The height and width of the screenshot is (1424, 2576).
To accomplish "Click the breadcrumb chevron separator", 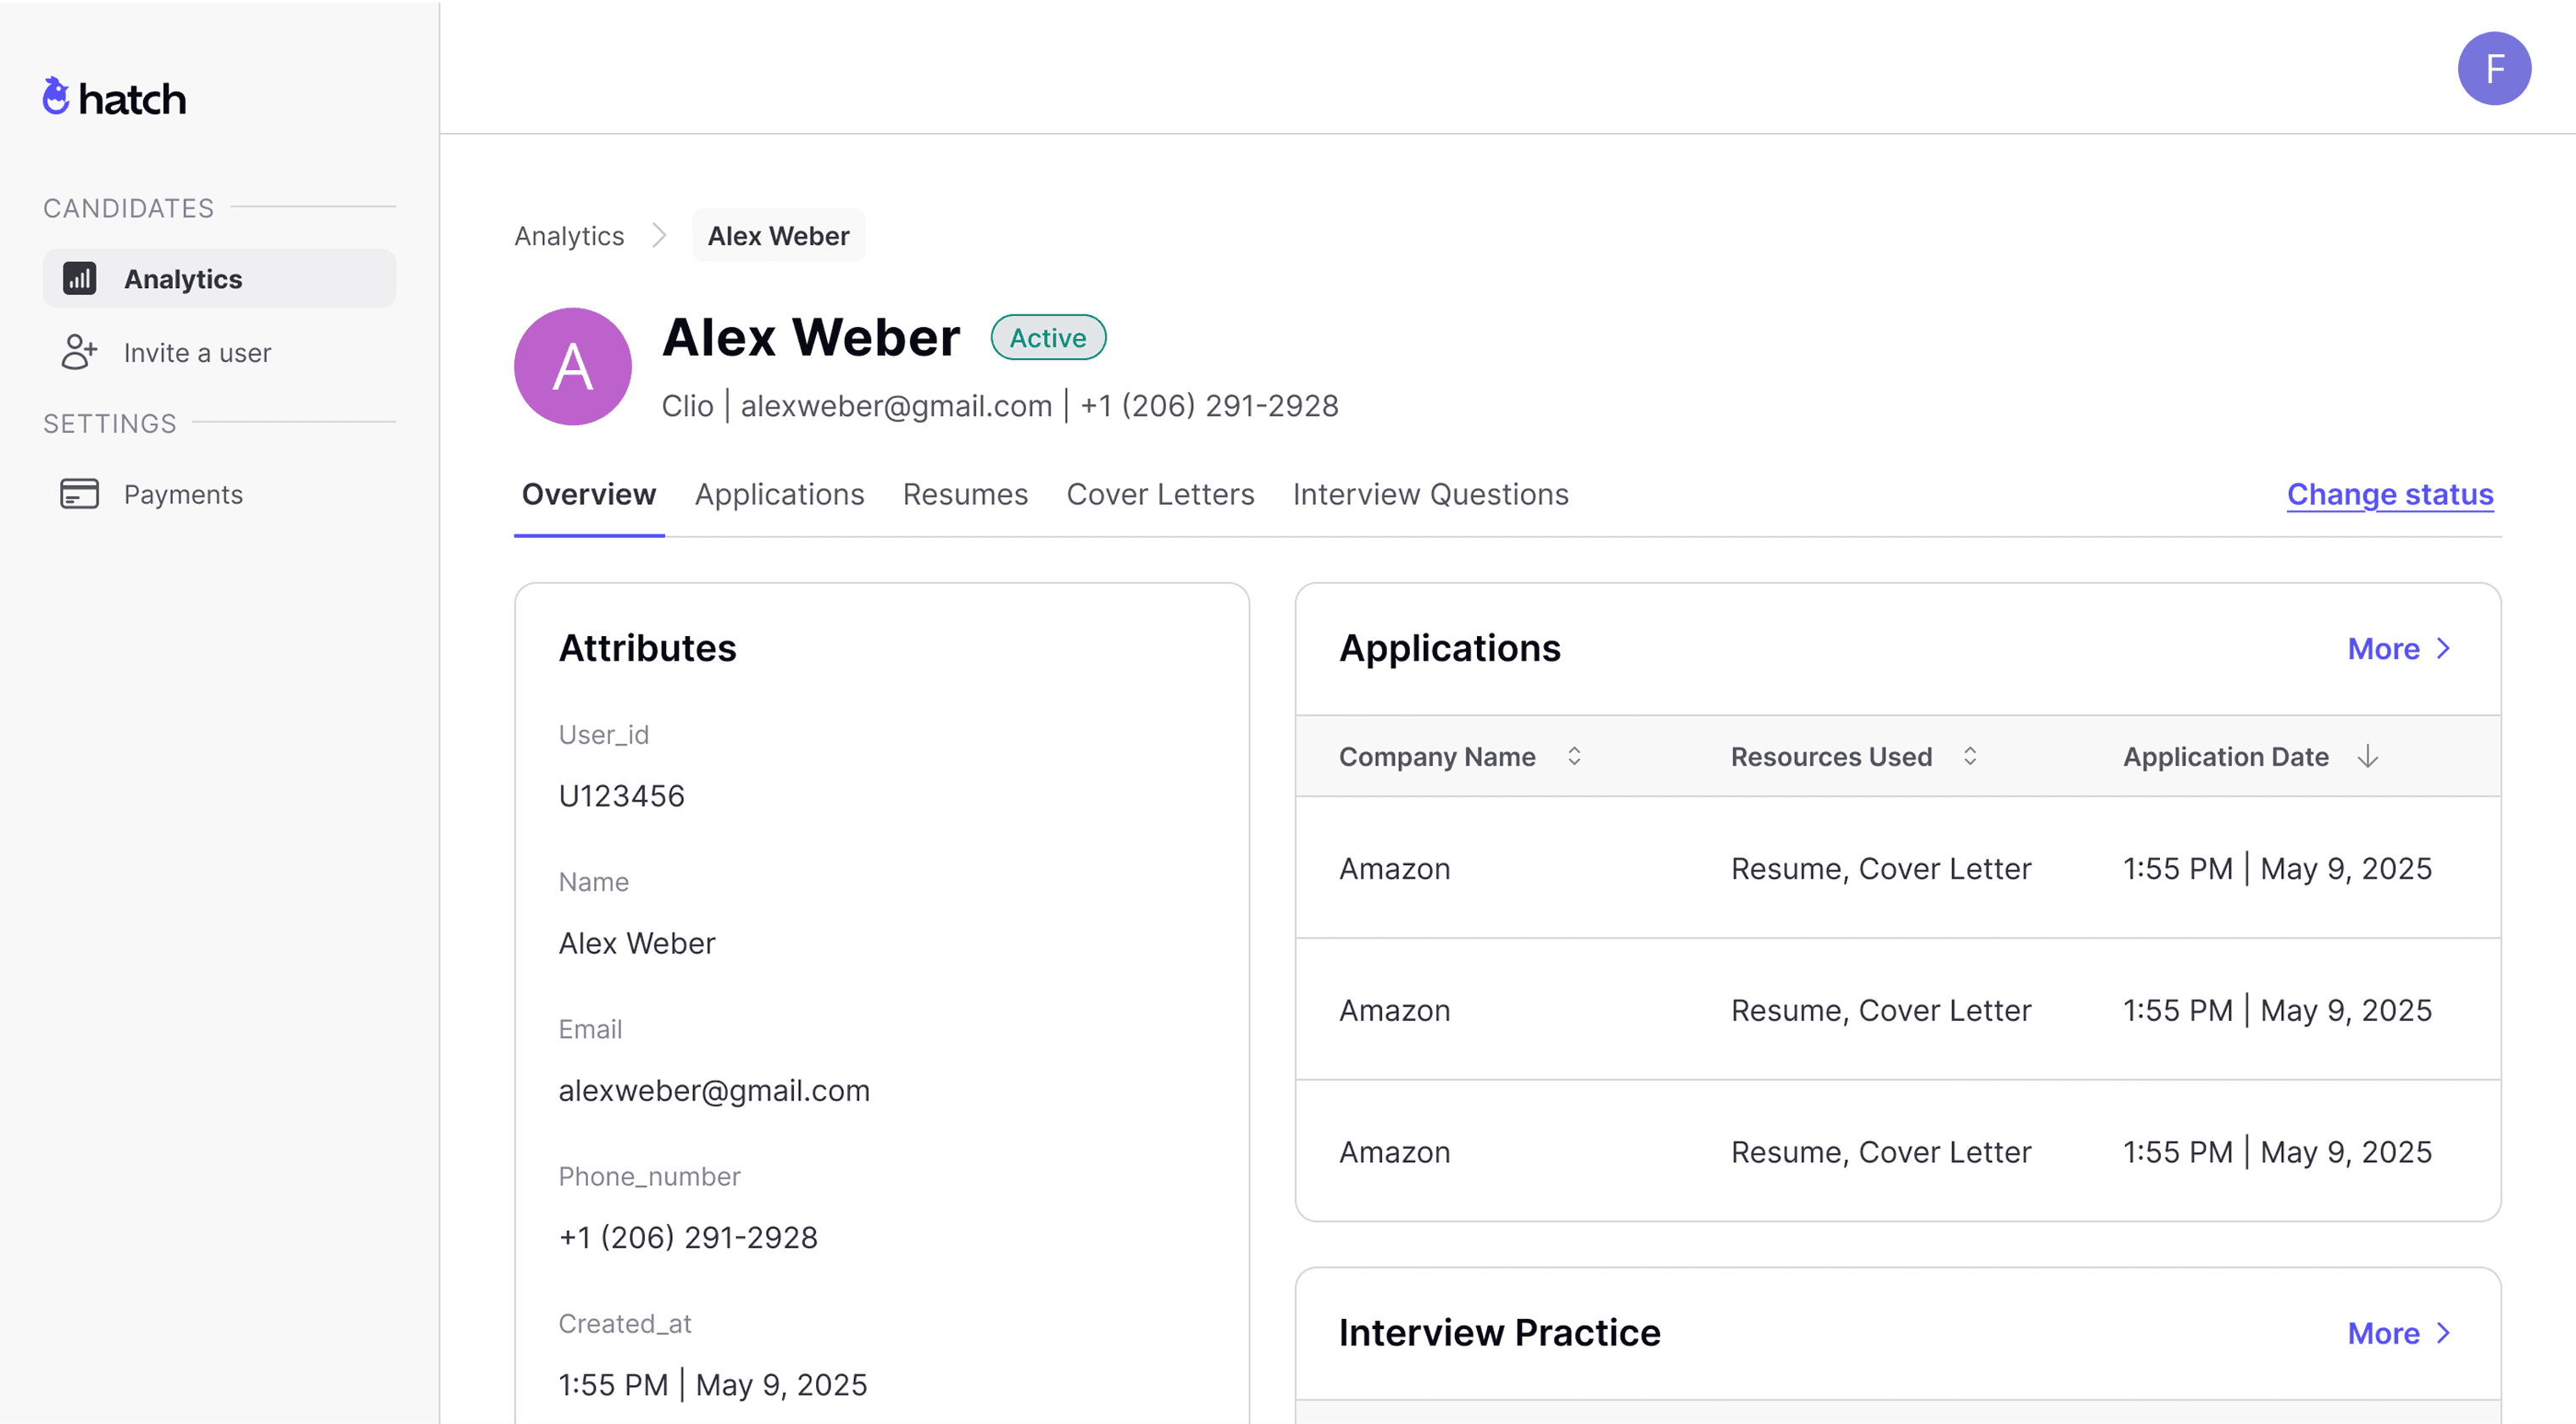I will [658, 236].
